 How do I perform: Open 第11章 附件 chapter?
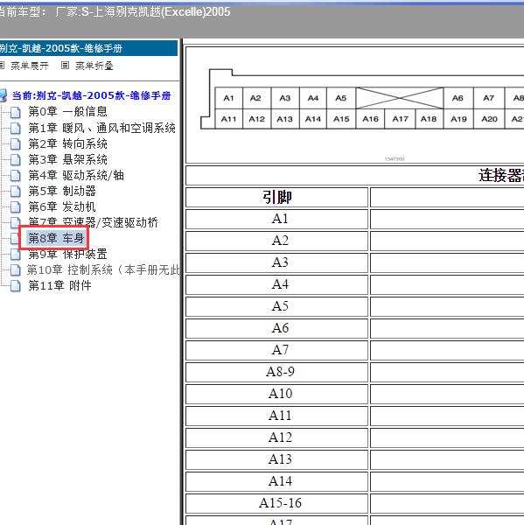point(59,285)
